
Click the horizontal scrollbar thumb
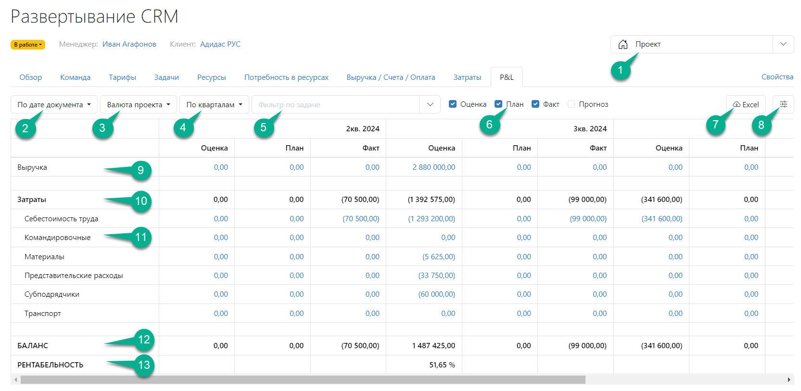(303, 379)
